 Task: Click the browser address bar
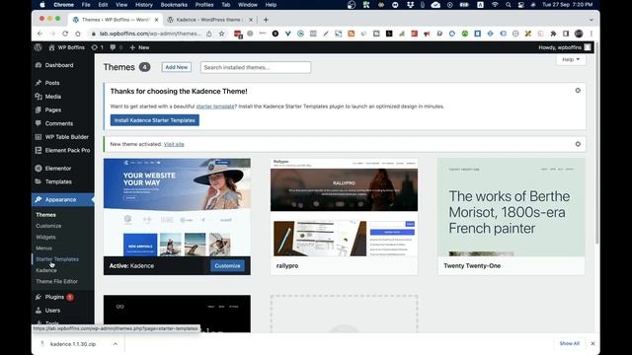point(150,34)
